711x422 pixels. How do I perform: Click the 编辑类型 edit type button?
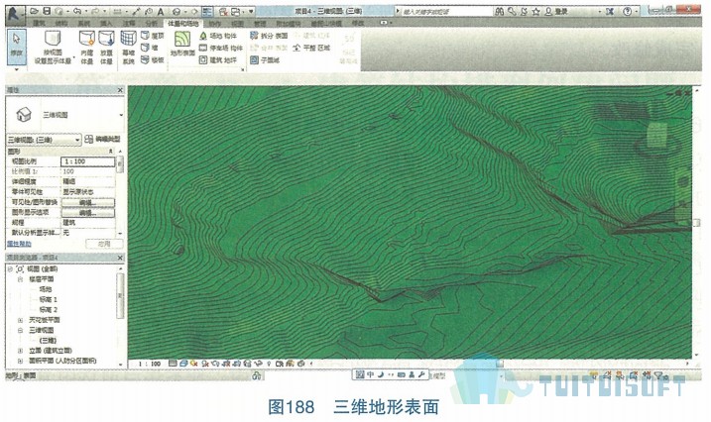click(x=103, y=139)
